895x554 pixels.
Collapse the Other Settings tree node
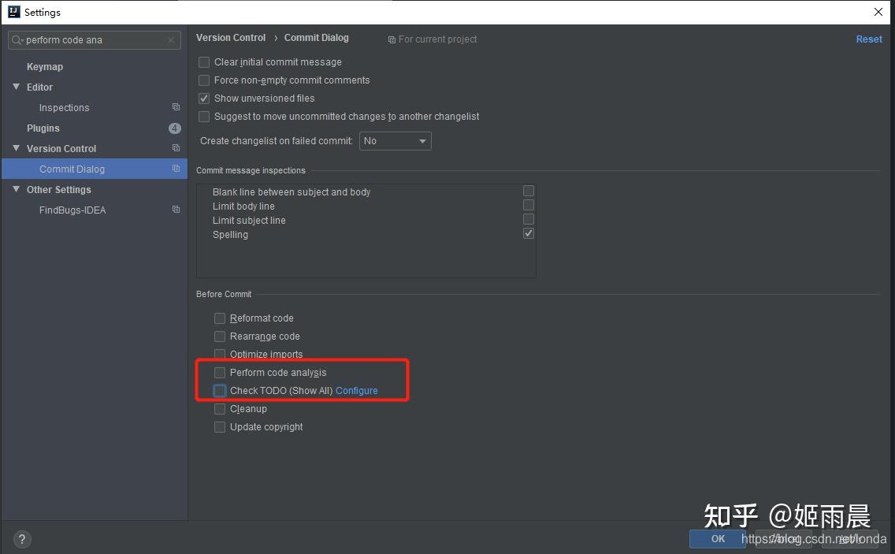[16, 189]
